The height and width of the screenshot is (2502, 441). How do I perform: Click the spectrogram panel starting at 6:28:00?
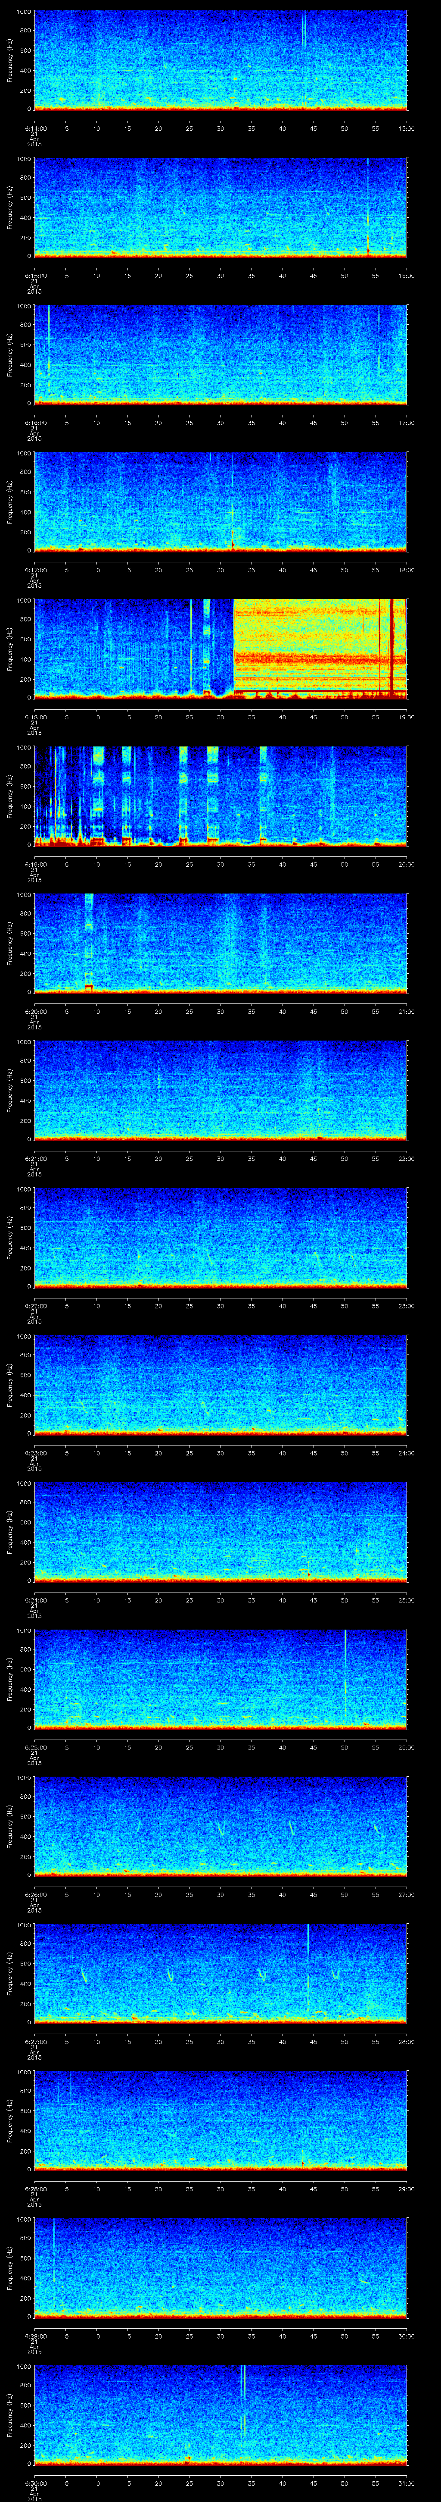pyautogui.click(x=221, y=2119)
